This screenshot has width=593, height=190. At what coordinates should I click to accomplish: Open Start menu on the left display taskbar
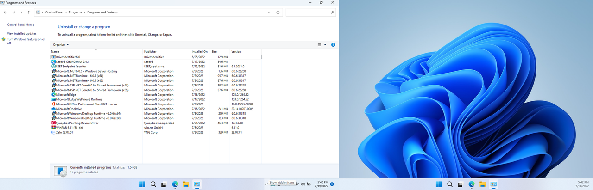point(142,184)
